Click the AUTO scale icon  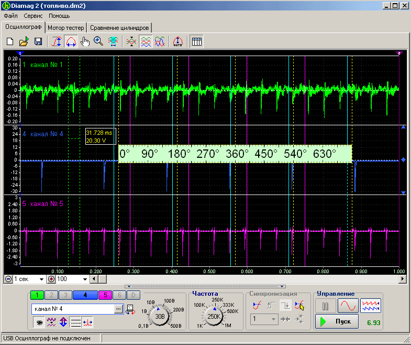(178, 41)
